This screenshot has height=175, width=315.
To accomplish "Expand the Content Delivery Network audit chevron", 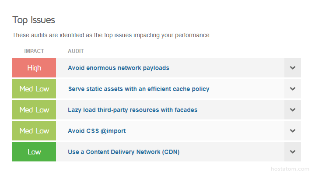I will tap(293, 152).
